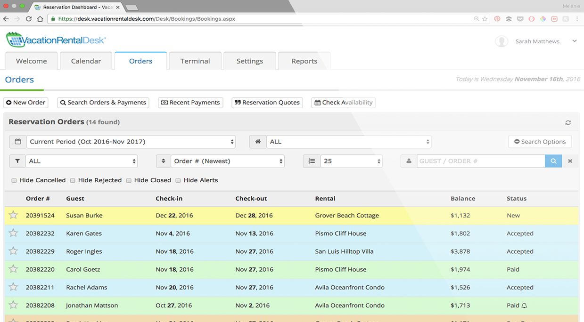Open the Order # (Newest) sort dropdown

click(x=228, y=161)
